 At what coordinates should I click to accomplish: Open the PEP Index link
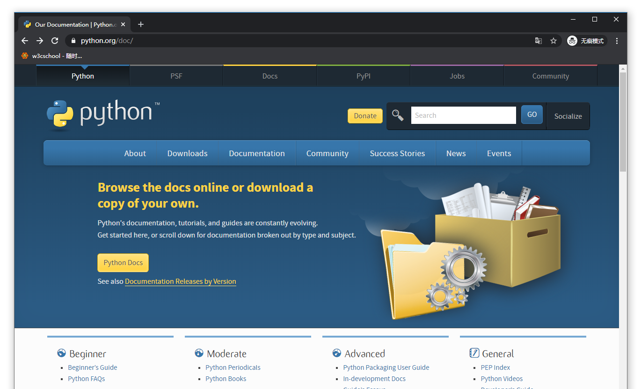pyautogui.click(x=495, y=367)
